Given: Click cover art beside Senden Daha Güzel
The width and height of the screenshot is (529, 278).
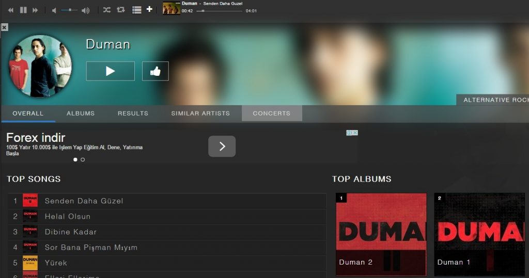Looking at the screenshot, I should (x=30, y=201).
